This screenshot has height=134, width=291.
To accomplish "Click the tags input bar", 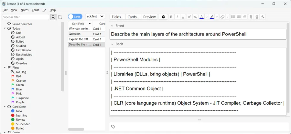I will point(199,127).
